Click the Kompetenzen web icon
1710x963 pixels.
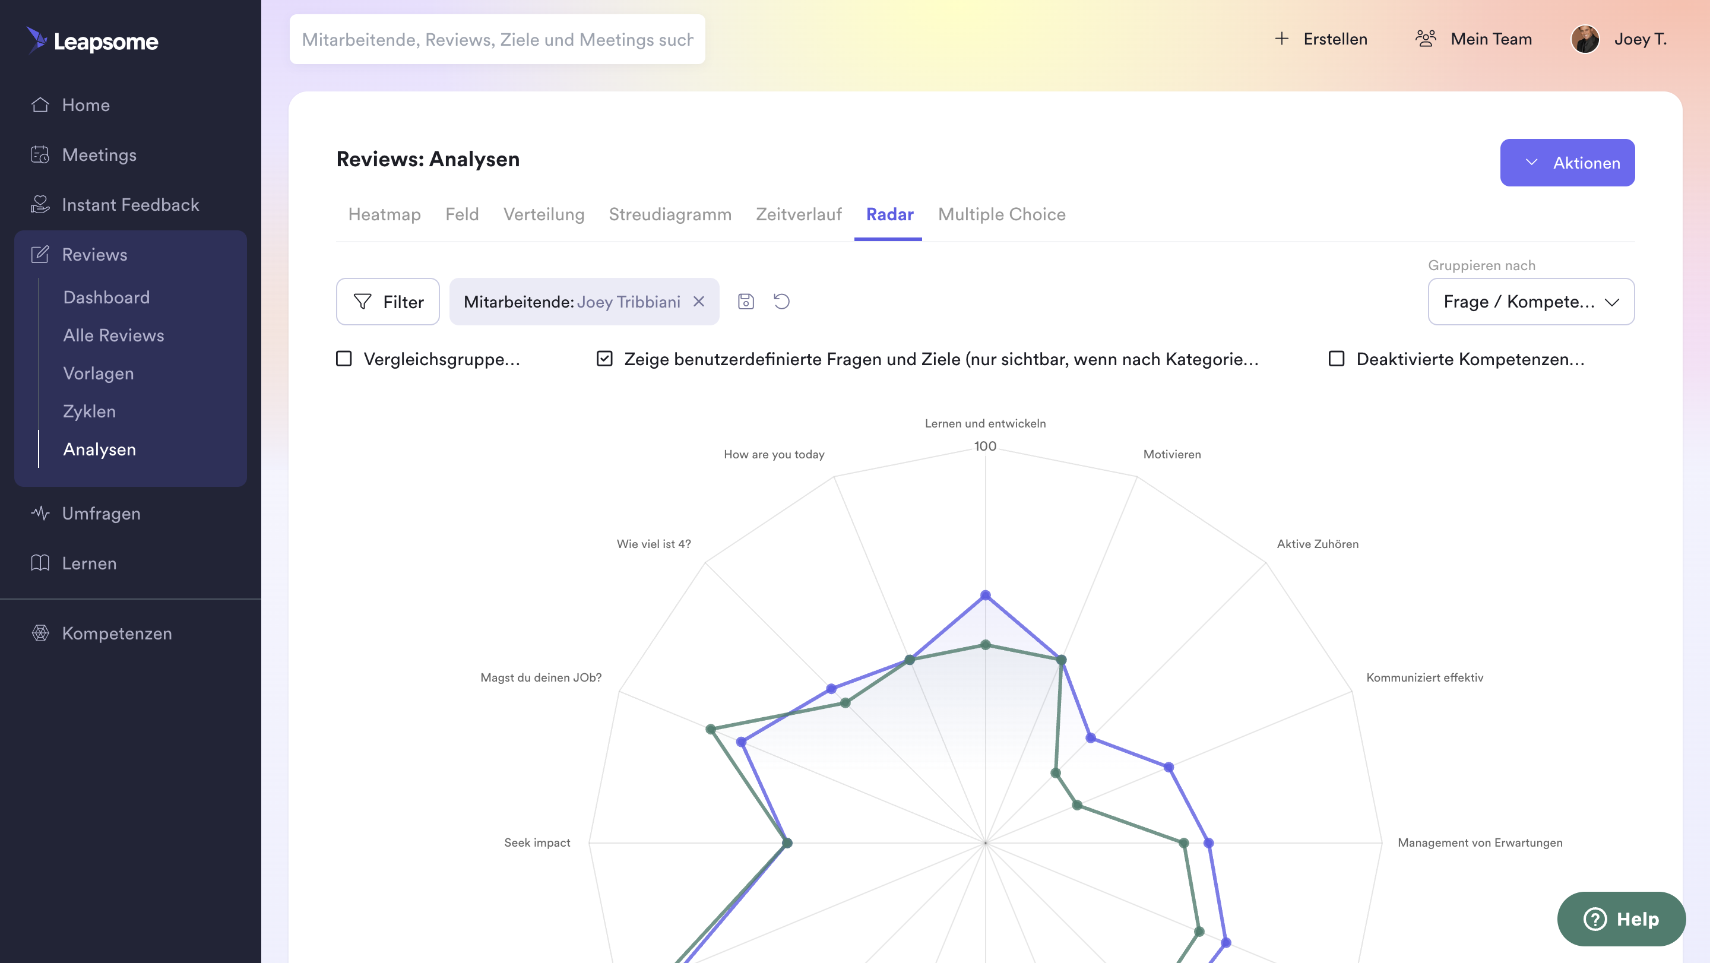(x=40, y=632)
